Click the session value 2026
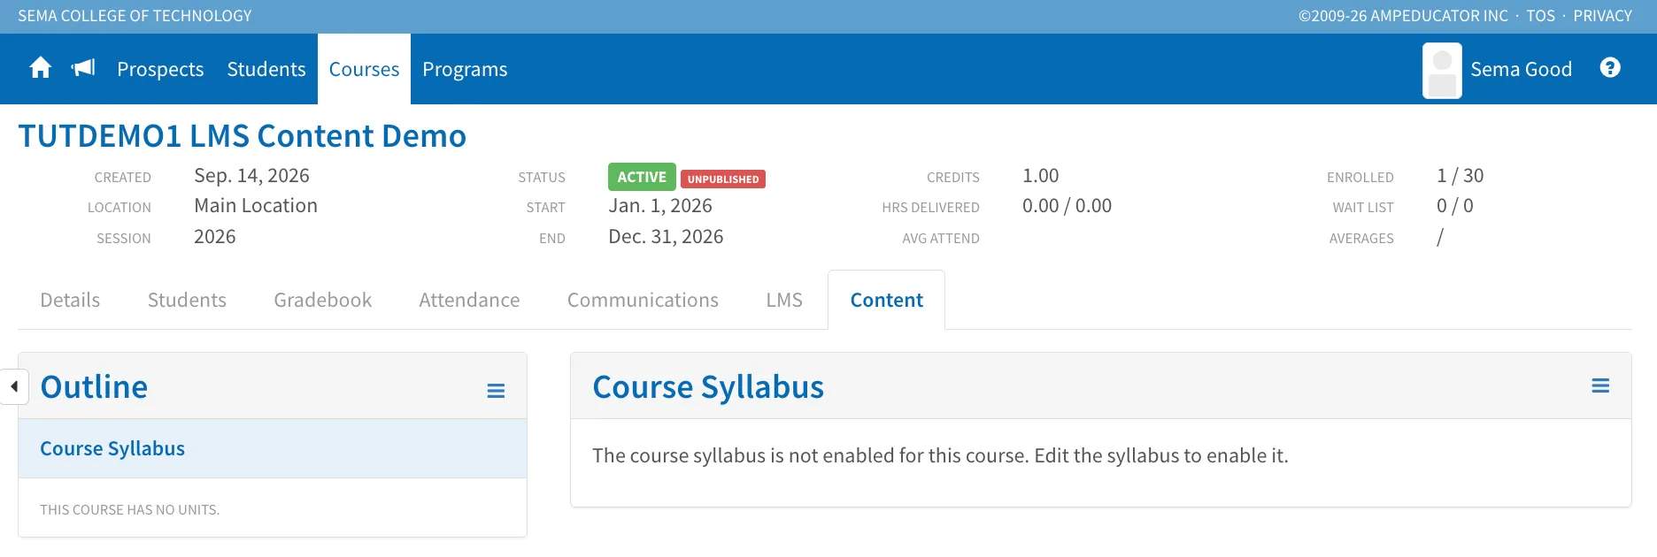 click(x=215, y=237)
